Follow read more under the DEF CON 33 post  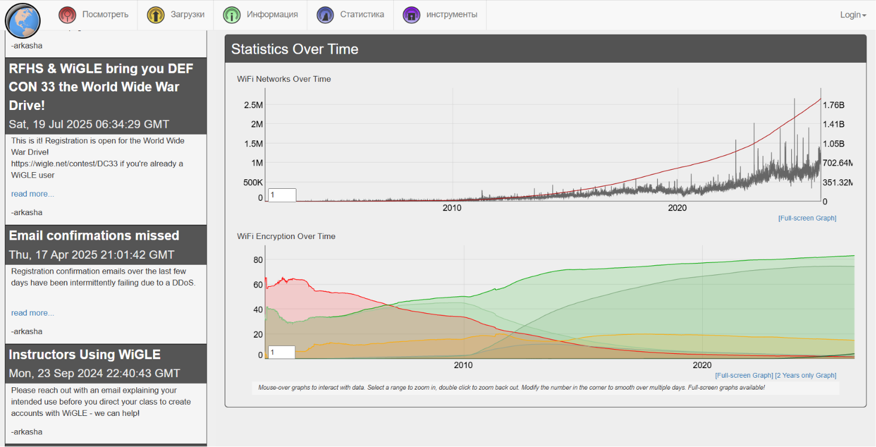[x=33, y=194]
